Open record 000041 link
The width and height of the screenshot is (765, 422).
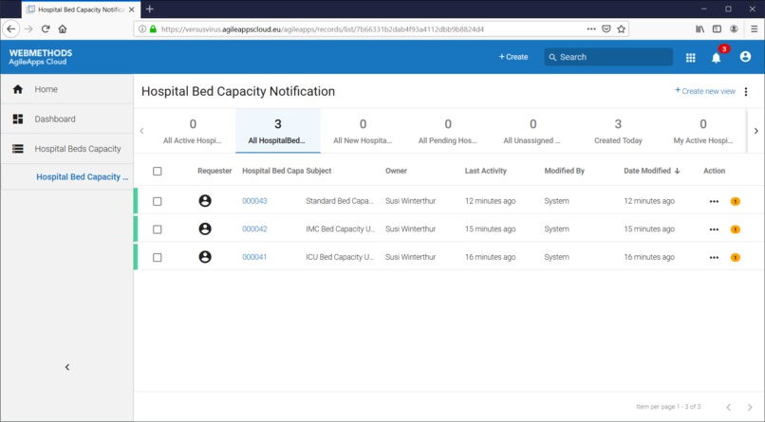tap(254, 257)
